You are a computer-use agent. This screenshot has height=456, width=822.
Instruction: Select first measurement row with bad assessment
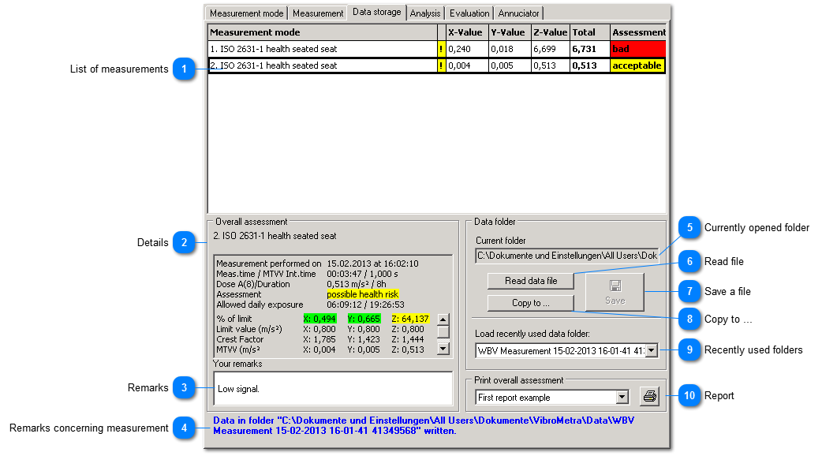(x=322, y=49)
